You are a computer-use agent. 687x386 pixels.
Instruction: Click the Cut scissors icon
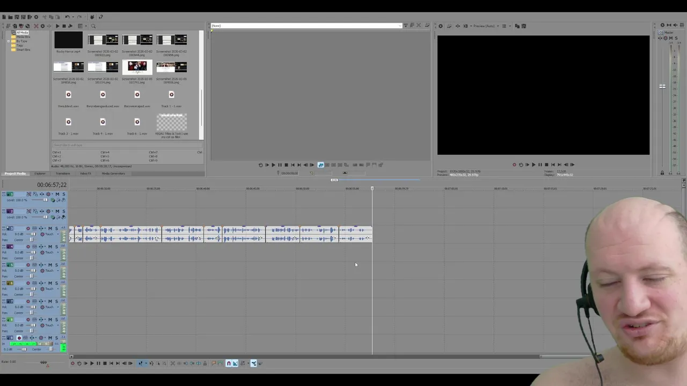click(45, 17)
